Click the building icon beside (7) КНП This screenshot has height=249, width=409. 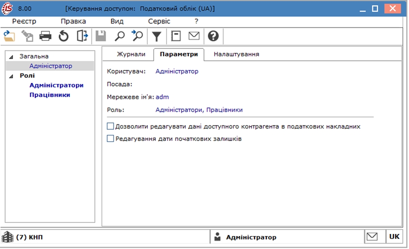pyautogui.click(x=7, y=237)
